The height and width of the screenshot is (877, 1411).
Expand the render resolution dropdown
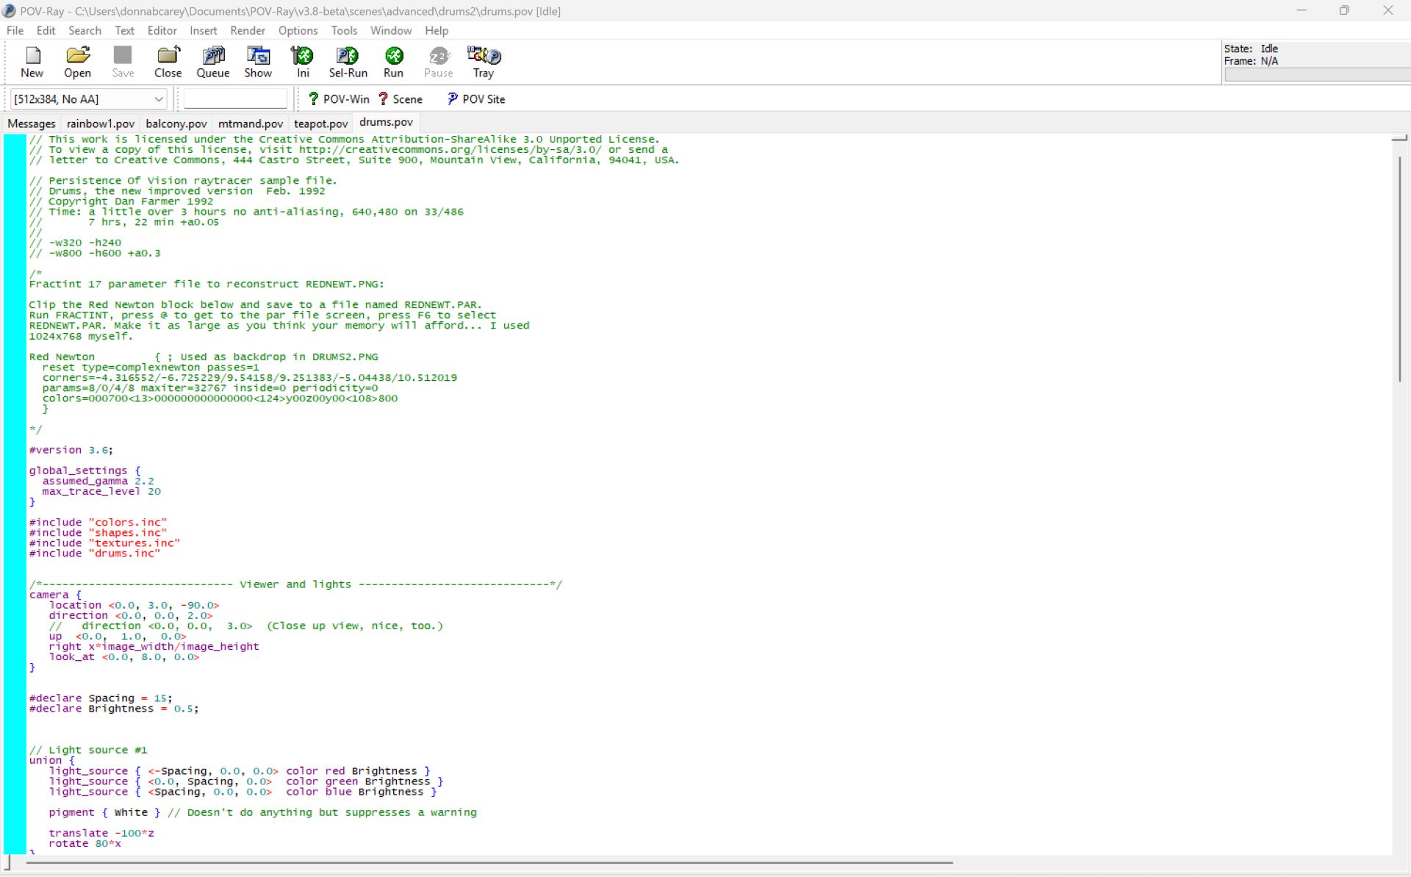click(x=158, y=99)
